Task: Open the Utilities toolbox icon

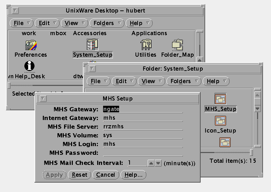Action: tap(146, 45)
